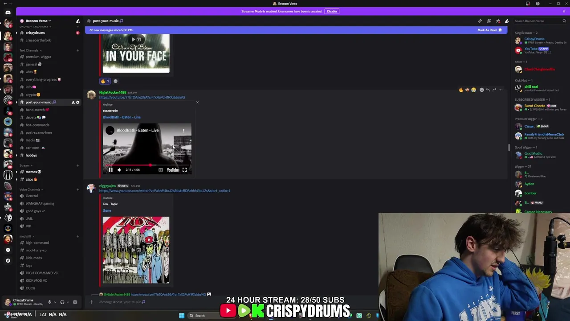Screen dimensions: 570x321
Task: Open microphone input options arrow
Action: tap(55, 302)
